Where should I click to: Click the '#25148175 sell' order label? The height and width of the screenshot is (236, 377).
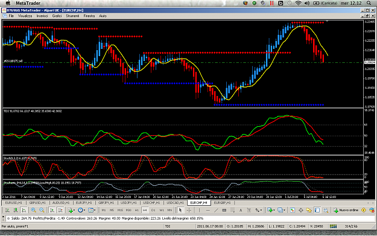[x=13, y=61]
